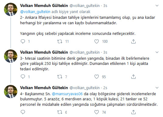This screenshot has height=117, width=163.
Task: Share the '4- Başkanımız' tweet
Action: (x=133, y=112)
